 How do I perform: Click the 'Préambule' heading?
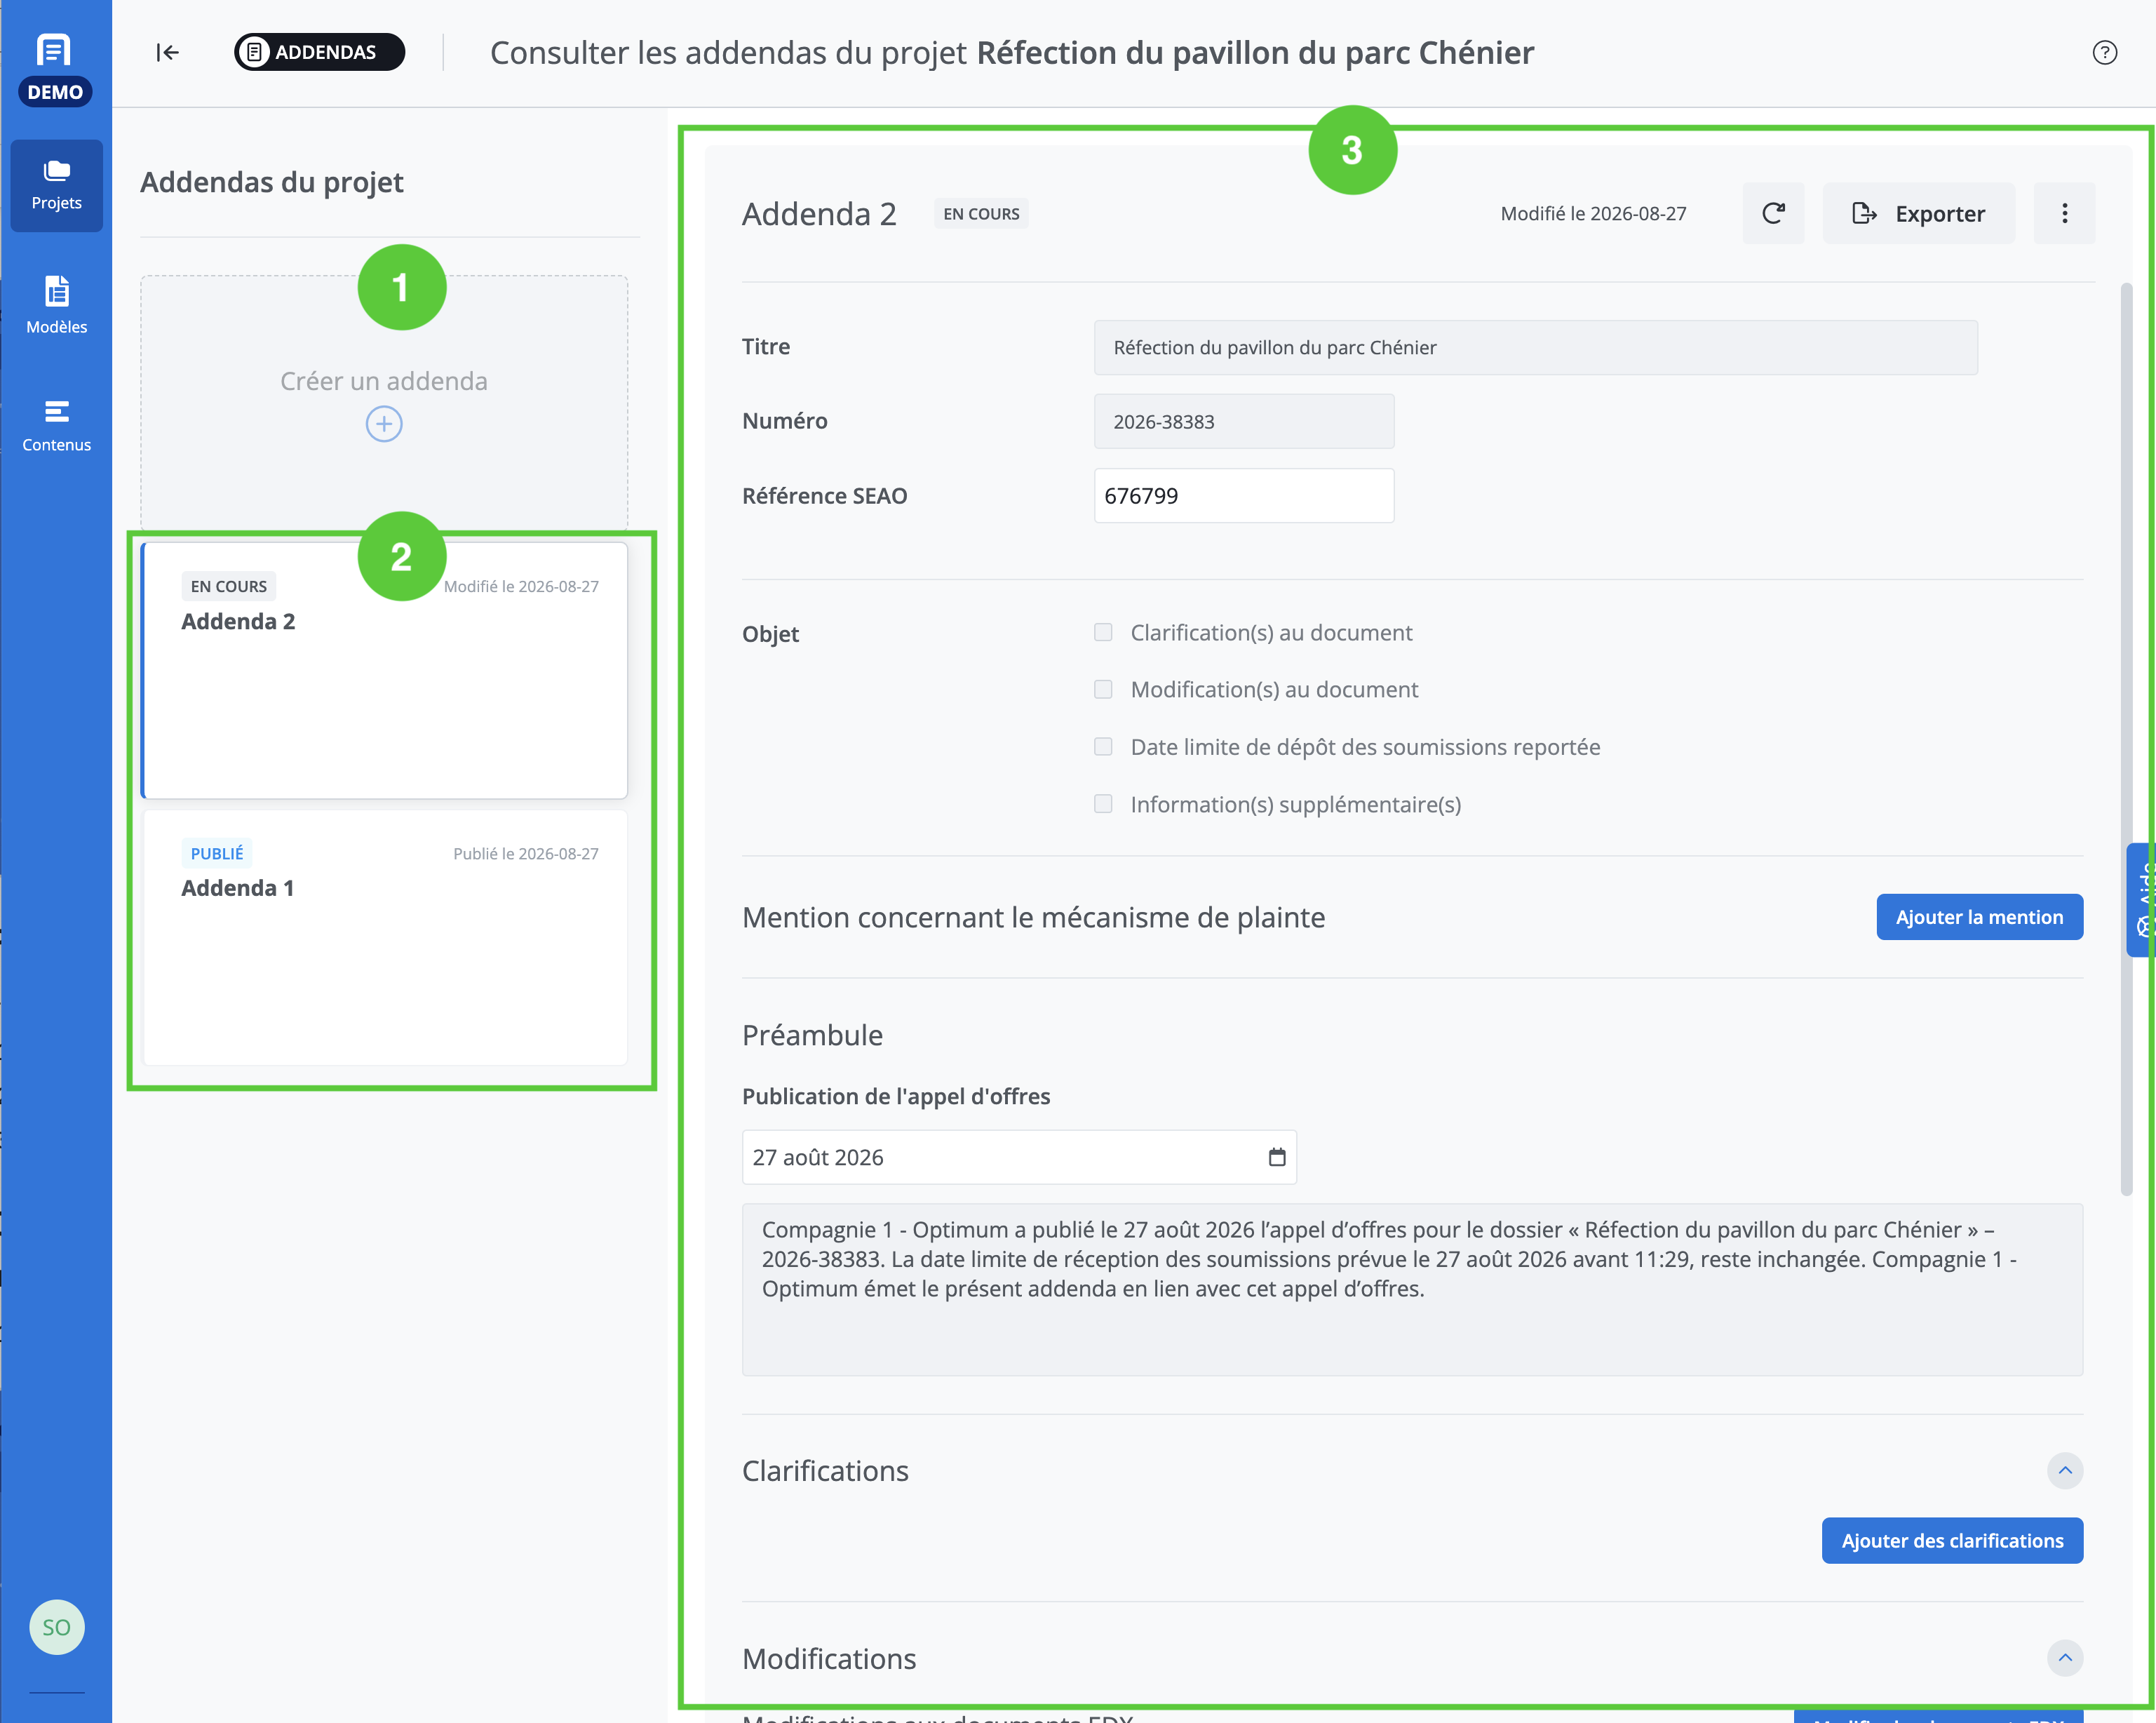click(x=812, y=1034)
